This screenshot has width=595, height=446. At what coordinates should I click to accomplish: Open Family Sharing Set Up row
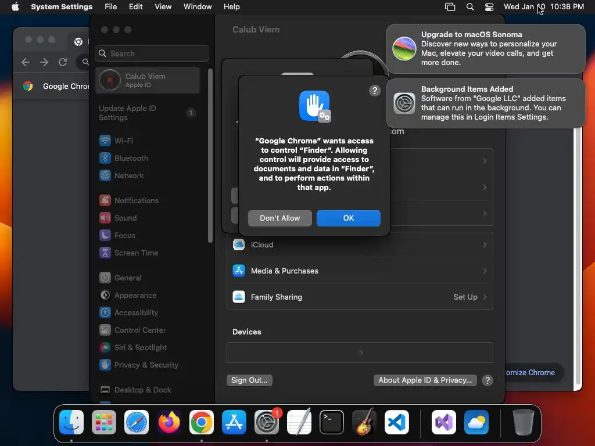pos(360,297)
